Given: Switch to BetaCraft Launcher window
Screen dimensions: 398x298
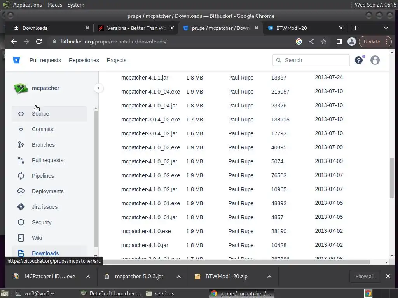Looking at the screenshot, I should click(x=111, y=293).
